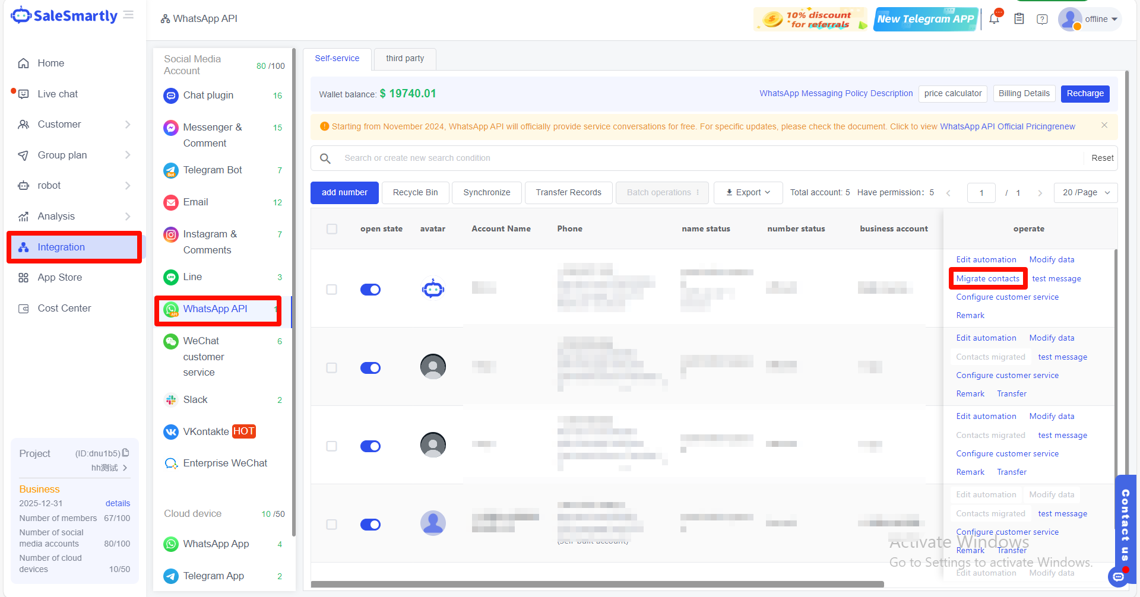Screen dimensions: 1140x597
Task: Tick the second account row checkbox
Action: coord(332,368)
